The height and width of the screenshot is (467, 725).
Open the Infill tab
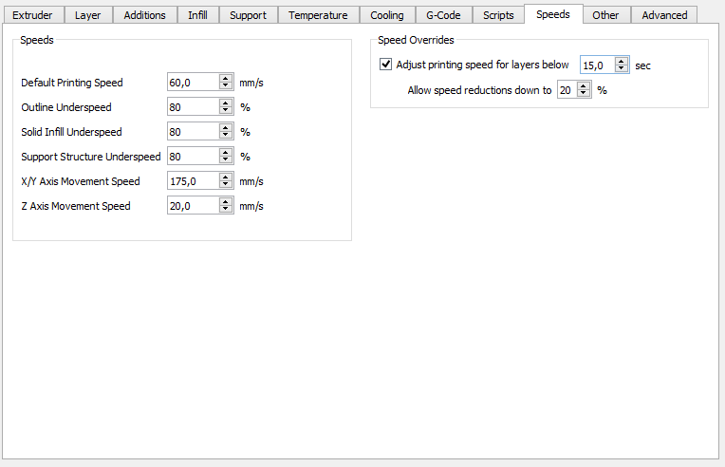[197, 15]
